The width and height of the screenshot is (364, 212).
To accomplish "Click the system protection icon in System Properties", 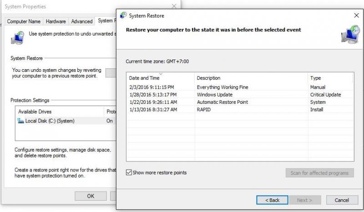I will [18, 38].
